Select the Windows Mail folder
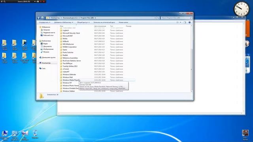 68,77
